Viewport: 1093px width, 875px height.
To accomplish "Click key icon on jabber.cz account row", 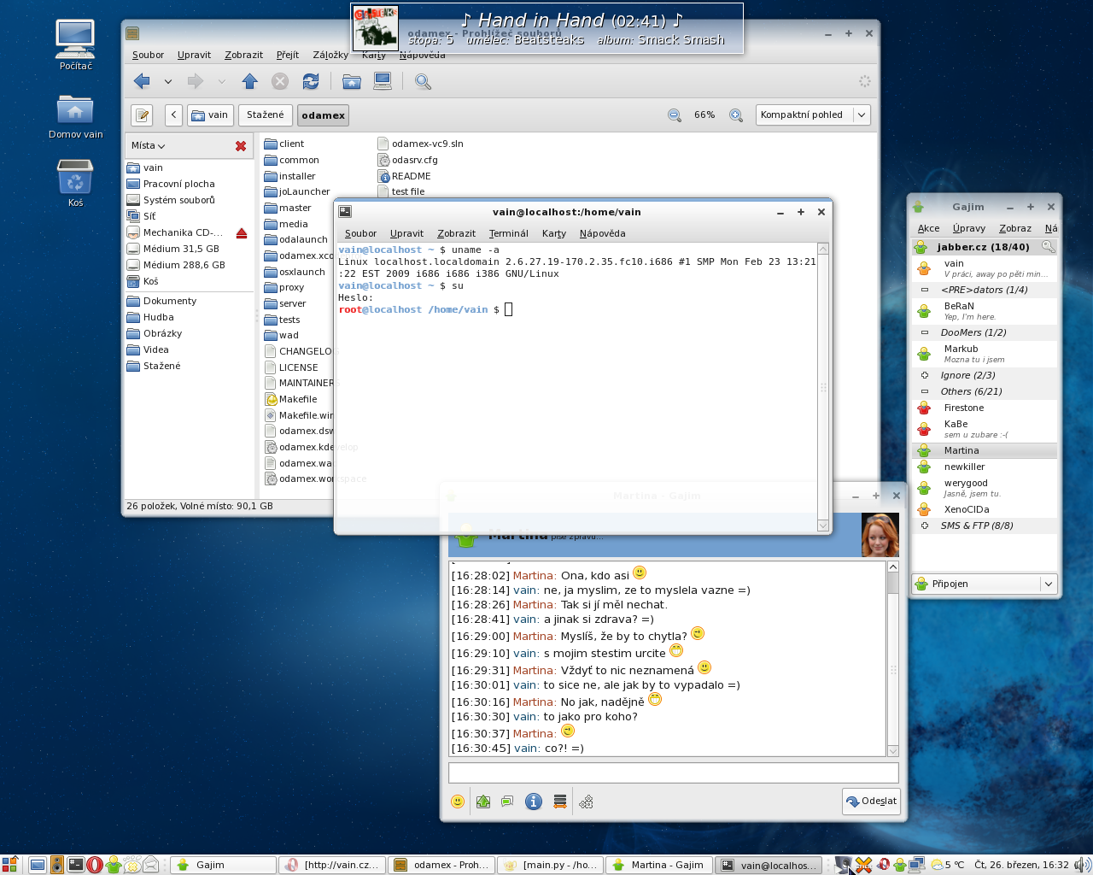I will click(x=1048, y=246).
